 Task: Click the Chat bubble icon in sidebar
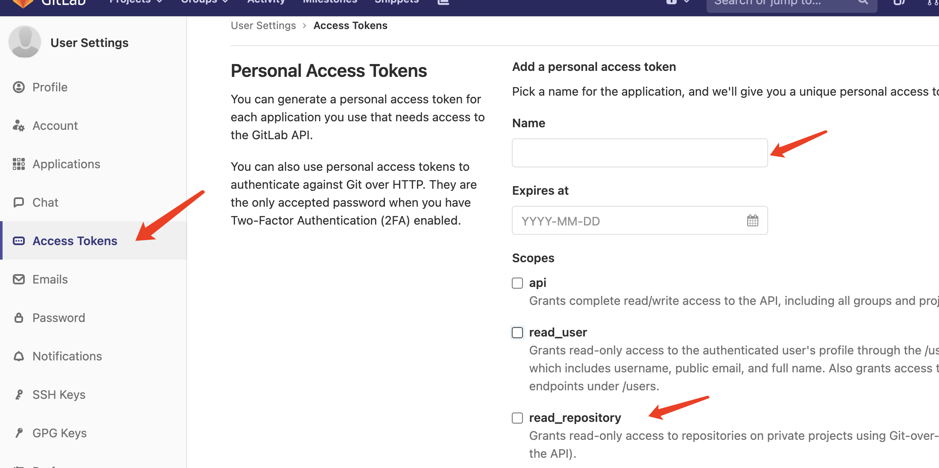click(x=19, y=202)
